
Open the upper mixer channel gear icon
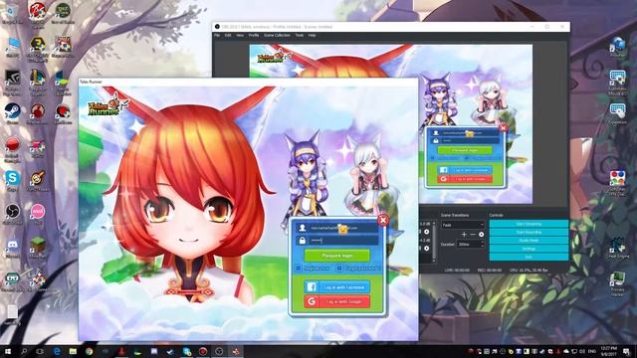click(x=427, y=232)
